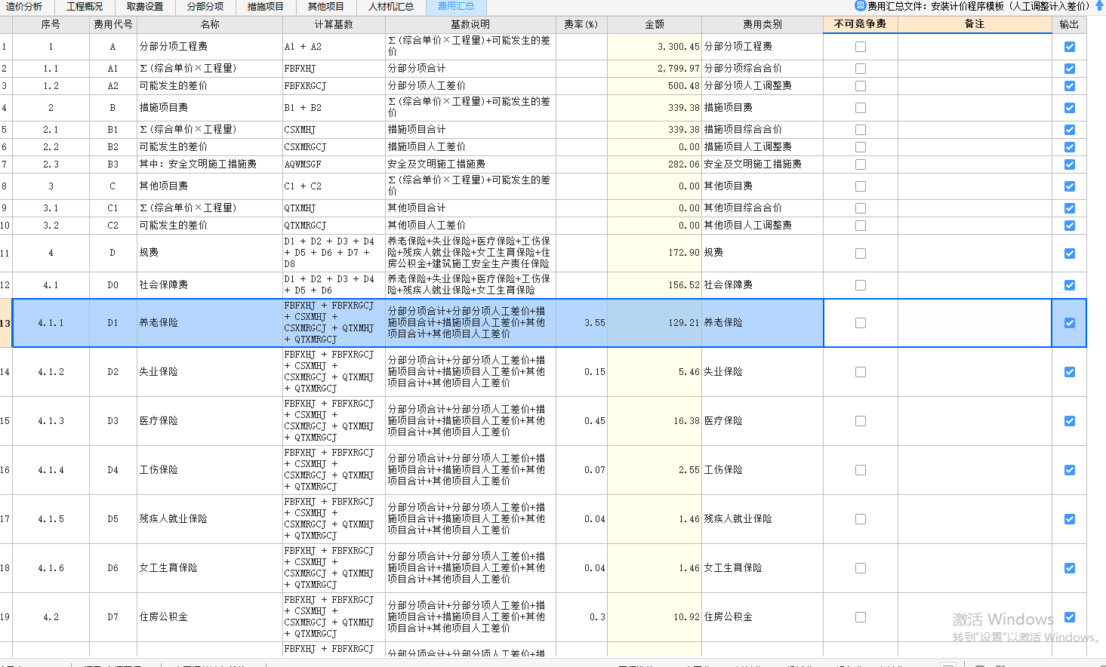Click the 基数说明 column header

tap(470, 24)
